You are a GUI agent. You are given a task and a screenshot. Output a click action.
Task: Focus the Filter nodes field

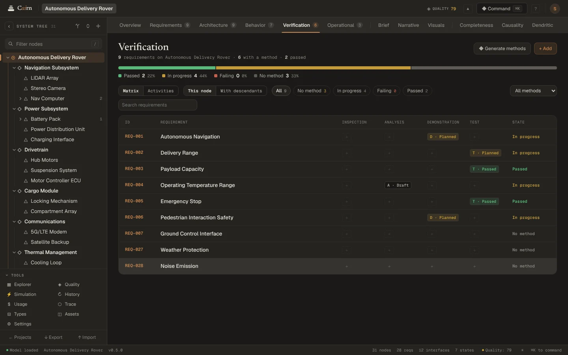click(54, 44)
